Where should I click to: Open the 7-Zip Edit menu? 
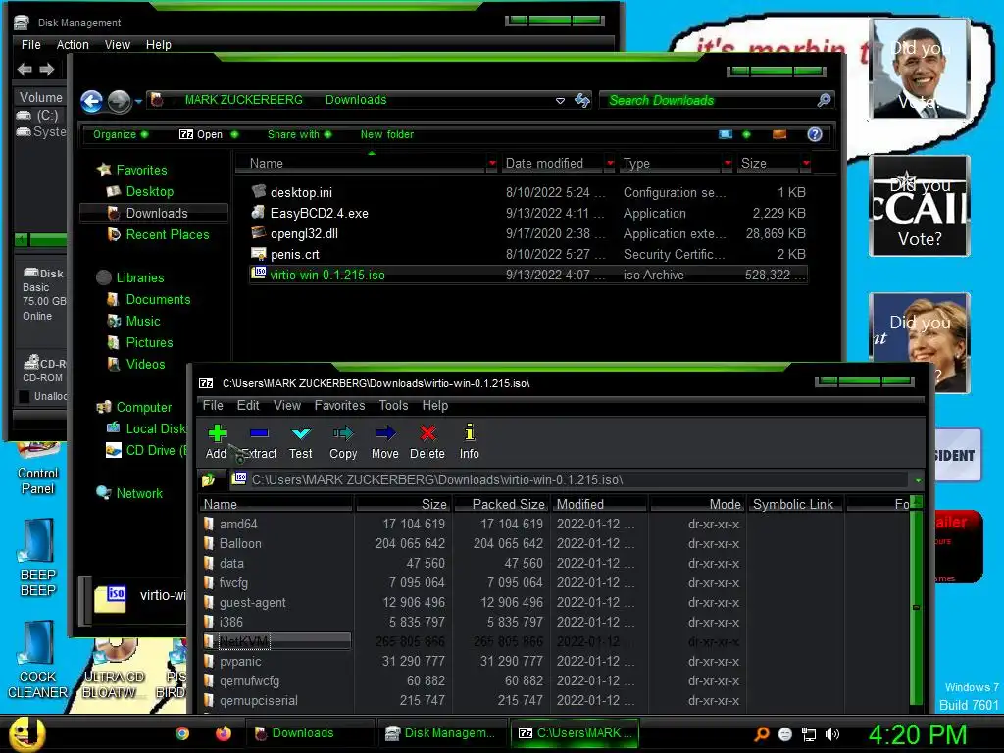(x=248, y=405)
